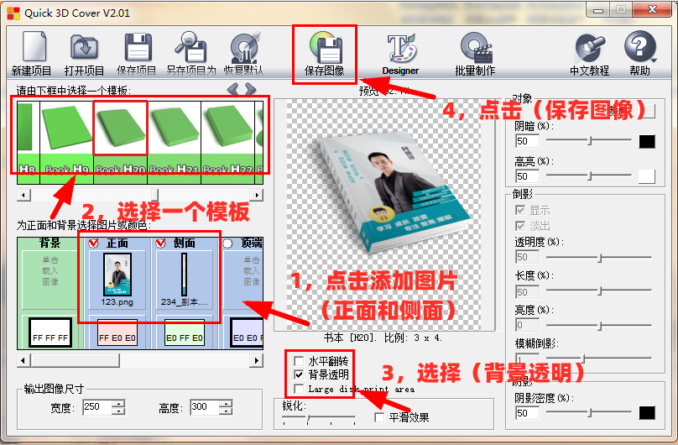The width and height of the screenshot is (678, 445).
Task: Toggle reflection 淡出 fade checkbox
Action: [x=520, y=226]
